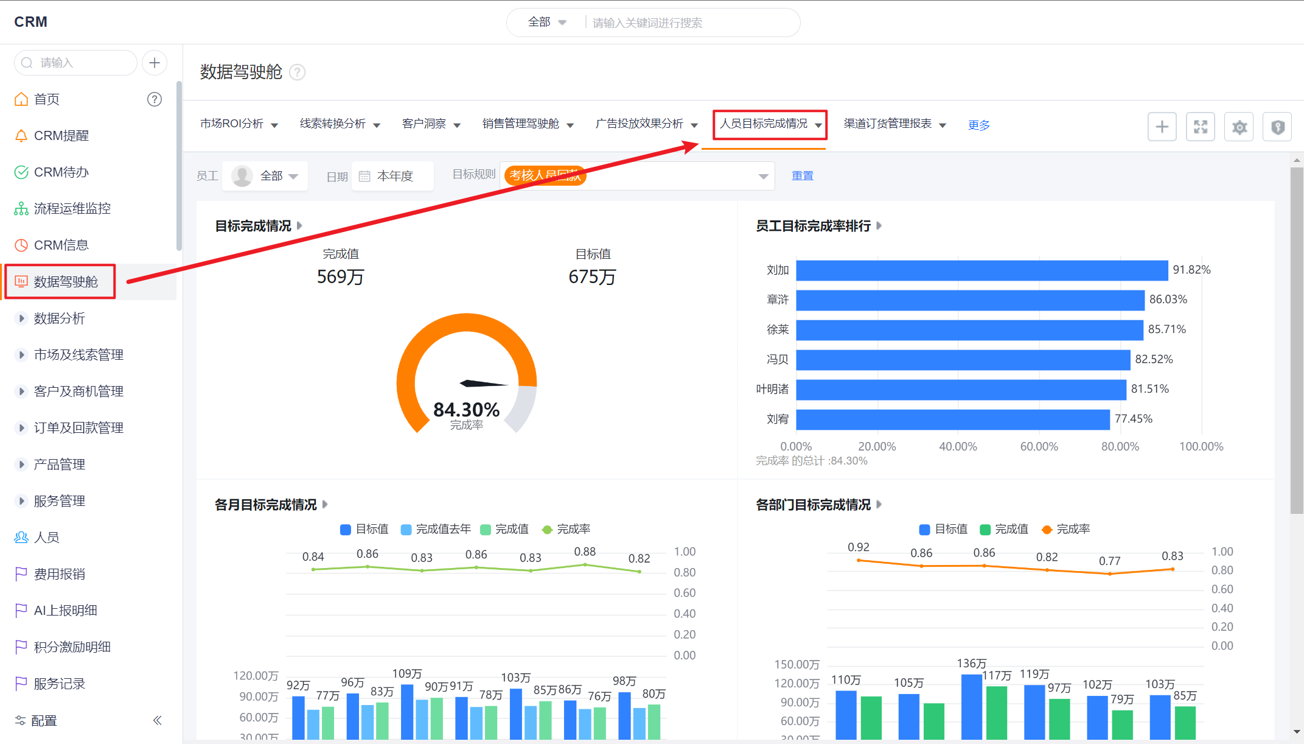Image resolution: width=1304 pixels, height=744 pixels.
Task: Click search magnifier in sidebar input
Action: (x=27, y=63)
